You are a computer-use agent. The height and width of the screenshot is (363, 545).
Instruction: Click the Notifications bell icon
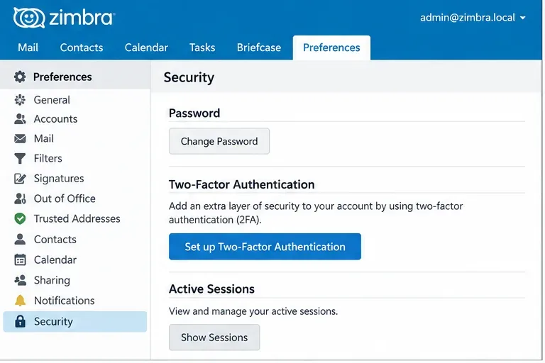(x=20, y=301)
